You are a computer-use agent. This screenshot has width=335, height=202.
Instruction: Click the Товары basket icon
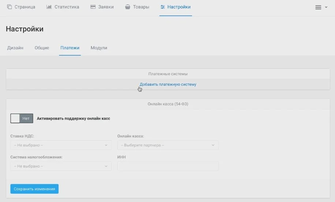[127, 7]
